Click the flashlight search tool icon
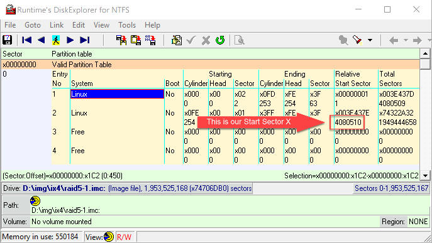This screenshot has width=432, height=243. coord(357,40)
